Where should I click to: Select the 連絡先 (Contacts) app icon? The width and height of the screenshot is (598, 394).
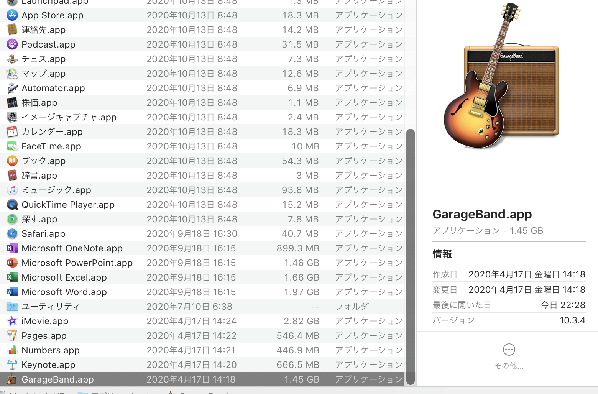(x=12, y=30)
